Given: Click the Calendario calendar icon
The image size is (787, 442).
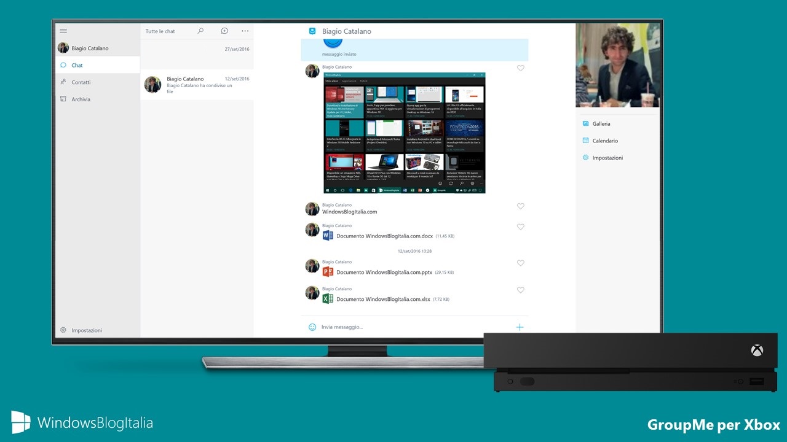Looking at the screenshot, I should 585,141.
